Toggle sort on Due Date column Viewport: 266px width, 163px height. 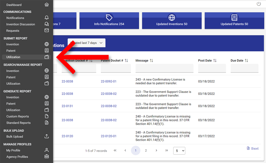click(246, 60)
